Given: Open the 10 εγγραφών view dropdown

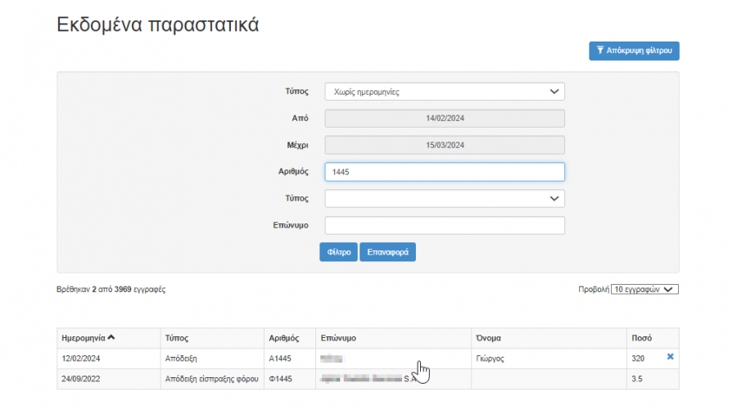Looking at the screenshot, I should pos(644,289).
